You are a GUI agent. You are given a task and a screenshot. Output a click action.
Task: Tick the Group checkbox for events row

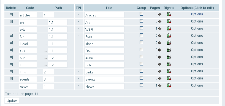141,78
